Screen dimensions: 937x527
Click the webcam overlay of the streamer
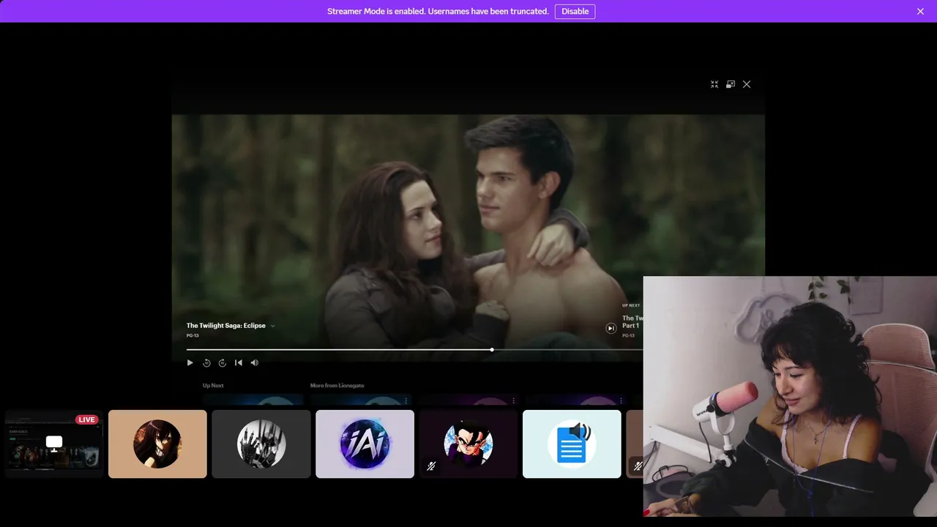click(x=790, y=397)
